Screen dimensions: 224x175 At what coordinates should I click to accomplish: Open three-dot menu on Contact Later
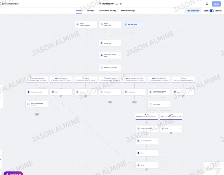(168, 104)
